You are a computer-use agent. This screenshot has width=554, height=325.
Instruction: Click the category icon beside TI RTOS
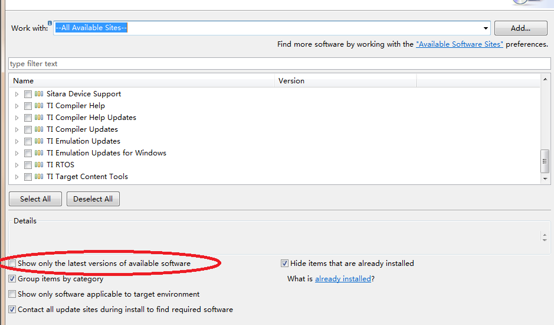point(39,165)
